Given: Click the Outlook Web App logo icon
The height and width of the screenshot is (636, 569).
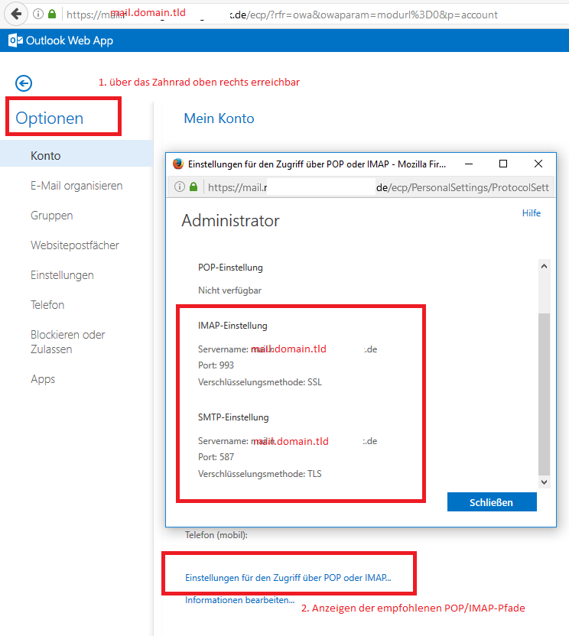Looking at the screenshot, I should 14,41.
